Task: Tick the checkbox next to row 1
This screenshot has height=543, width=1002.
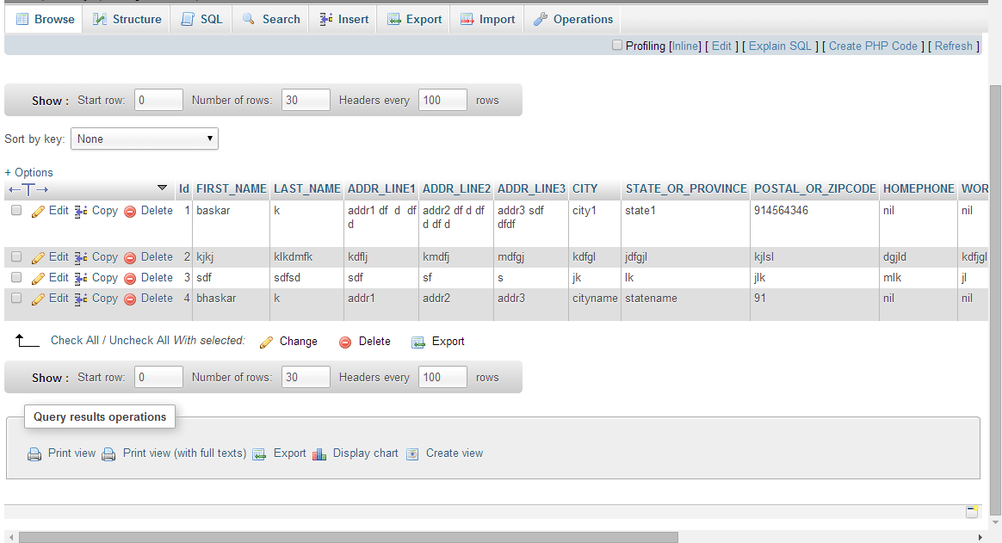Action: click(15, 210)
